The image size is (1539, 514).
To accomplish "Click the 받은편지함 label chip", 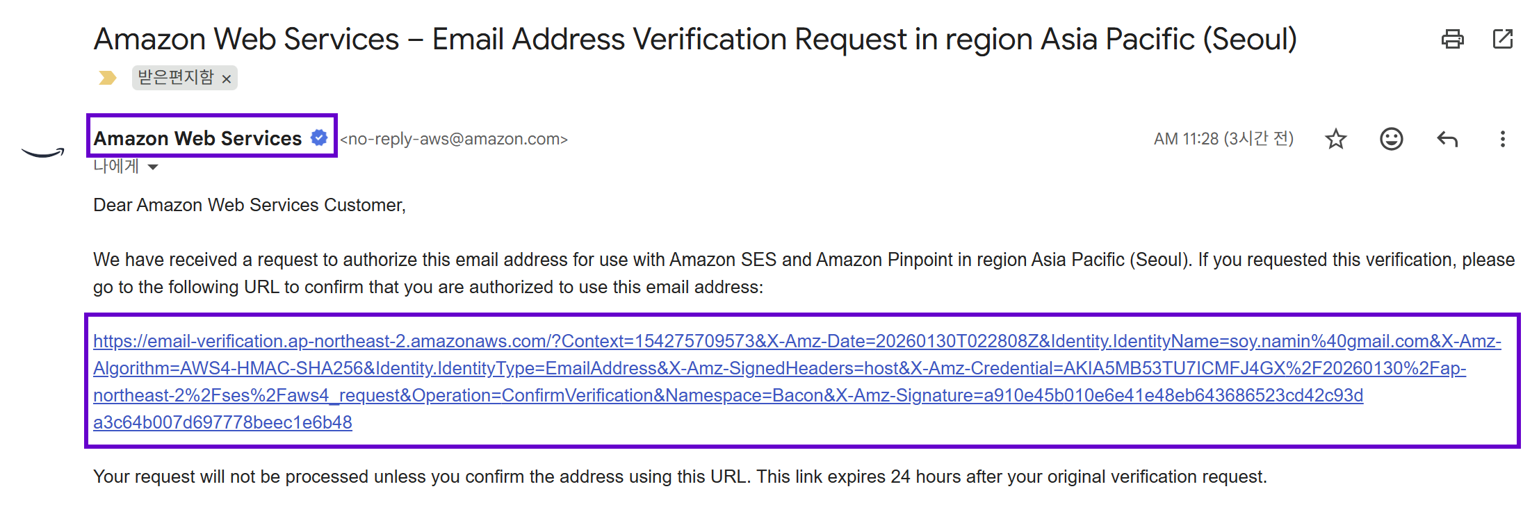I will 176,78.
